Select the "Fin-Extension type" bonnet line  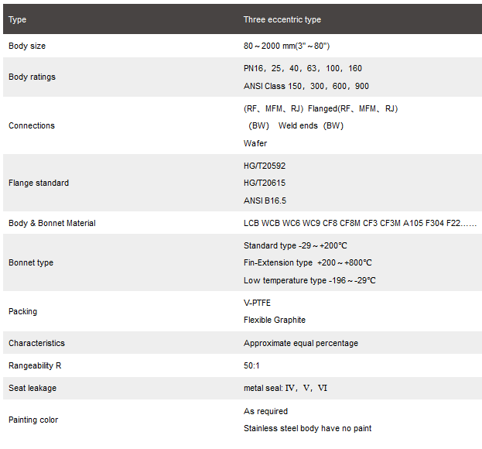click(x=307, y=263)
